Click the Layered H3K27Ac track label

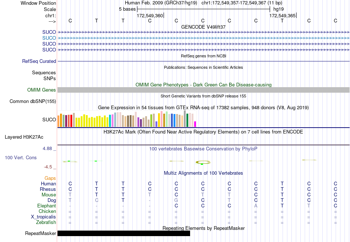click(24, 137)
